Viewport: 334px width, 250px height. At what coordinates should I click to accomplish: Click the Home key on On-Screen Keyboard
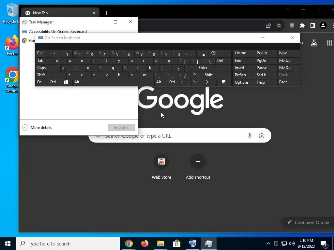point(244,53)
